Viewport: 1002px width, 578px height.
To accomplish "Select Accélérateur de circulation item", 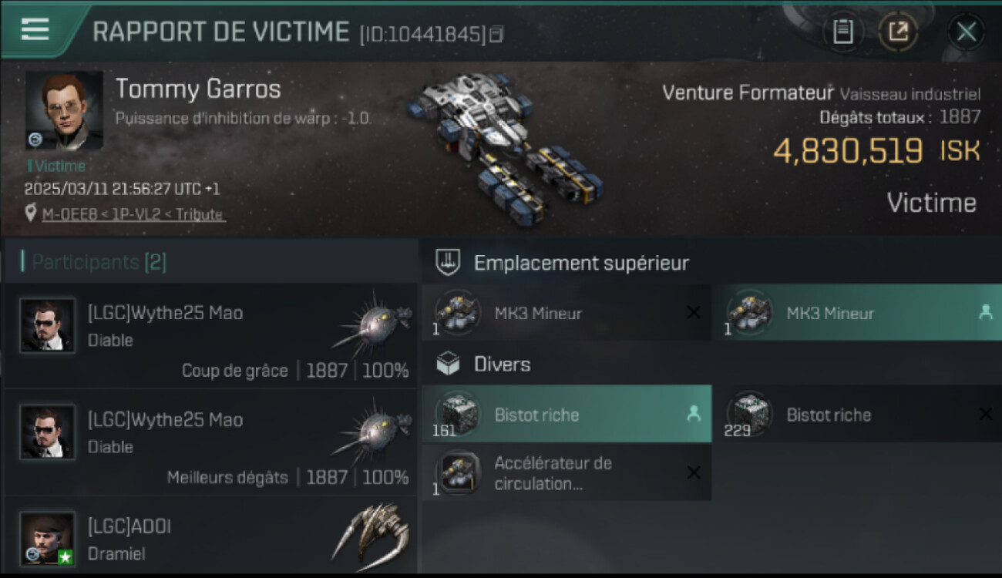I will click(567, 472).
